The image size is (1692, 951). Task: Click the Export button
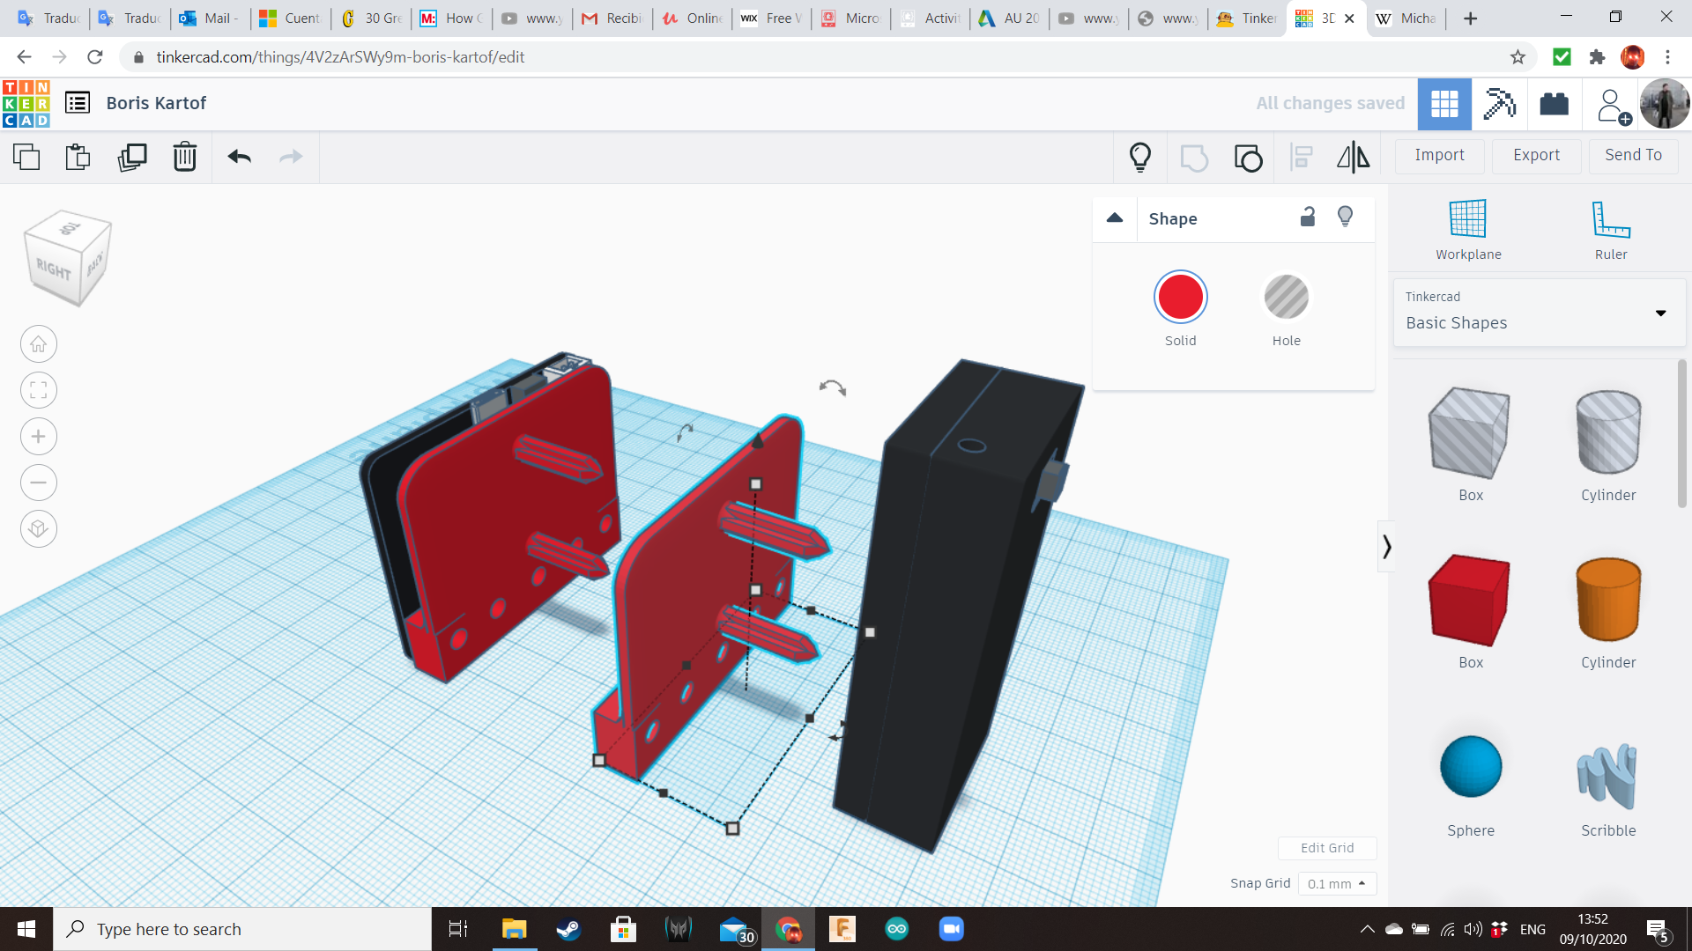click(x=1536, y=155)
